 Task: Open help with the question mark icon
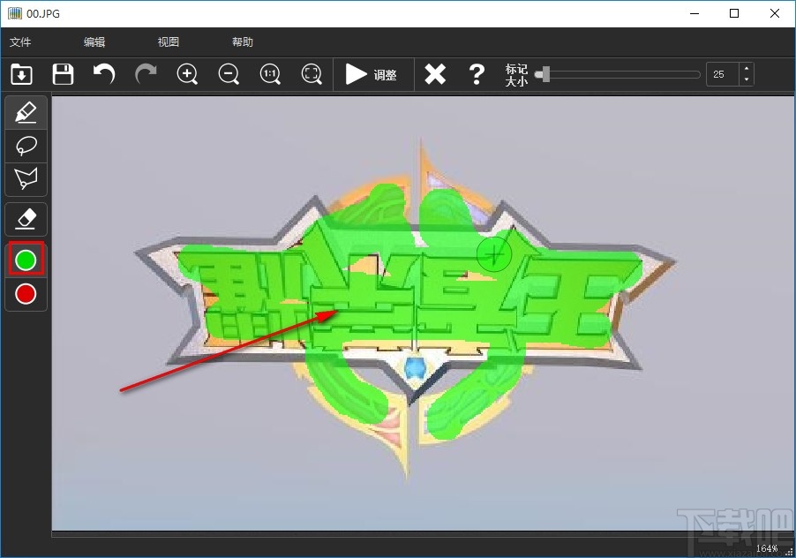477,74
